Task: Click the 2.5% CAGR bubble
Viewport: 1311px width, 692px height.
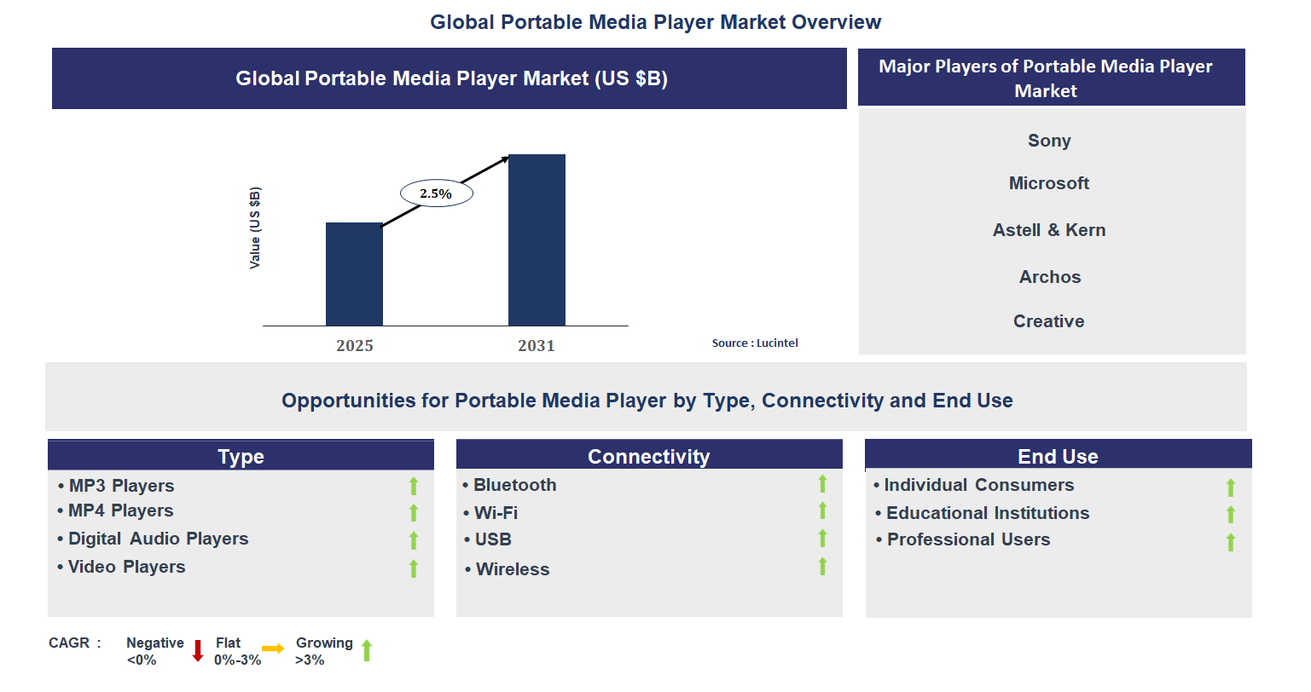Action: [436, 193]
